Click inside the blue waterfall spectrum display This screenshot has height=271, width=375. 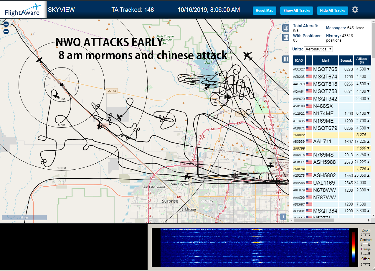(x=255, y=247)
